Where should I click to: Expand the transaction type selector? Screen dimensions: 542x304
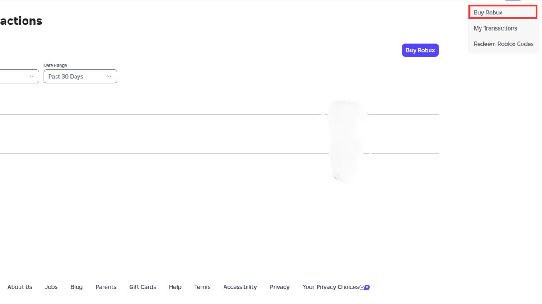tap(18, 76)
